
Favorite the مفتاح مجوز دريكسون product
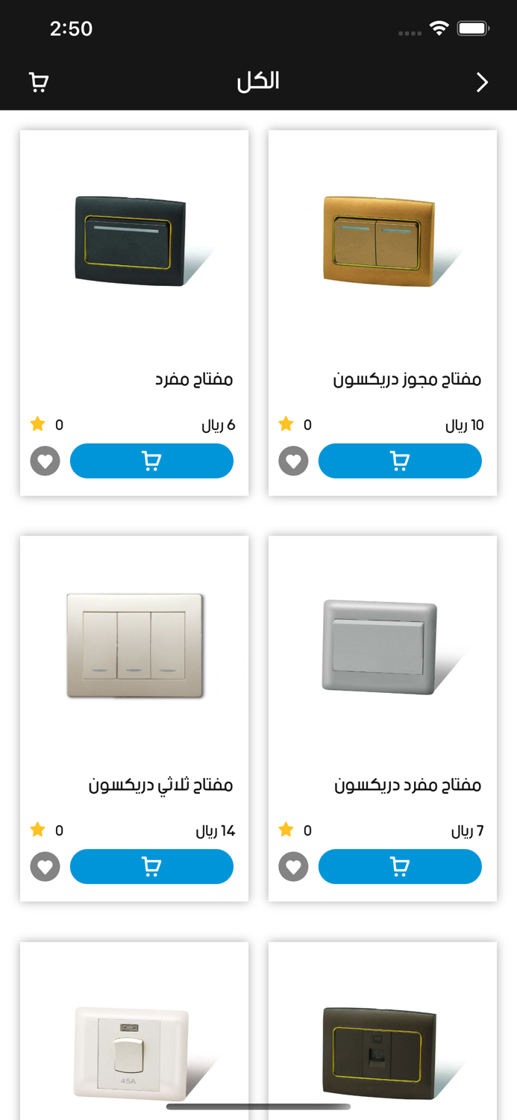coord(293,461)
